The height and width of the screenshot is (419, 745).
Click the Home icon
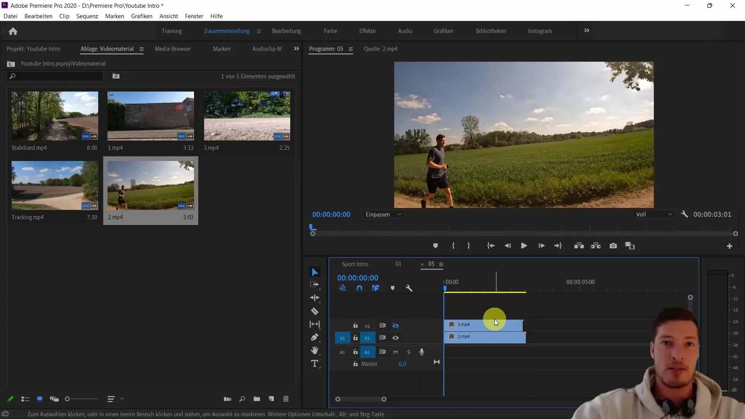click(x=13, y=31)
